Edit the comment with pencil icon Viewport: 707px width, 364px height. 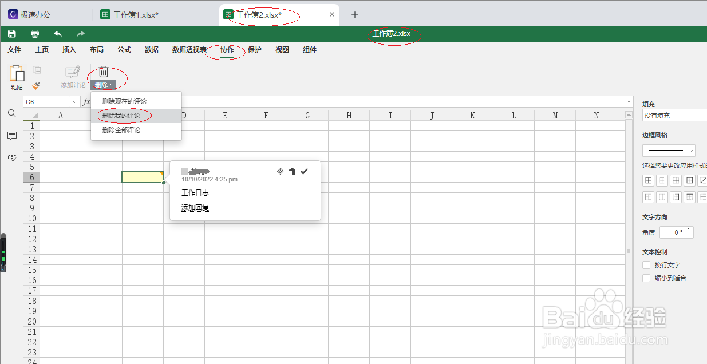pos(279,171)
